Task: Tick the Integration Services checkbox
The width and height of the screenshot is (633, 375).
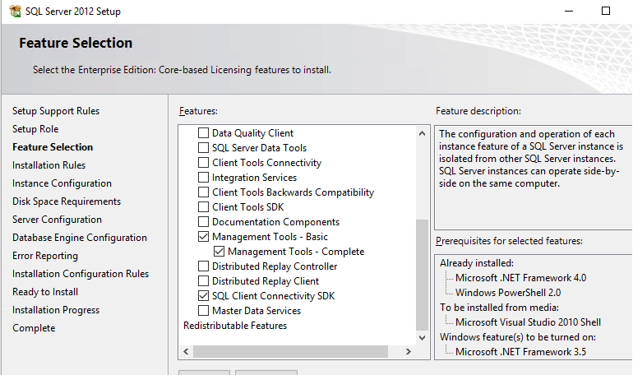Action: [204, 177]
